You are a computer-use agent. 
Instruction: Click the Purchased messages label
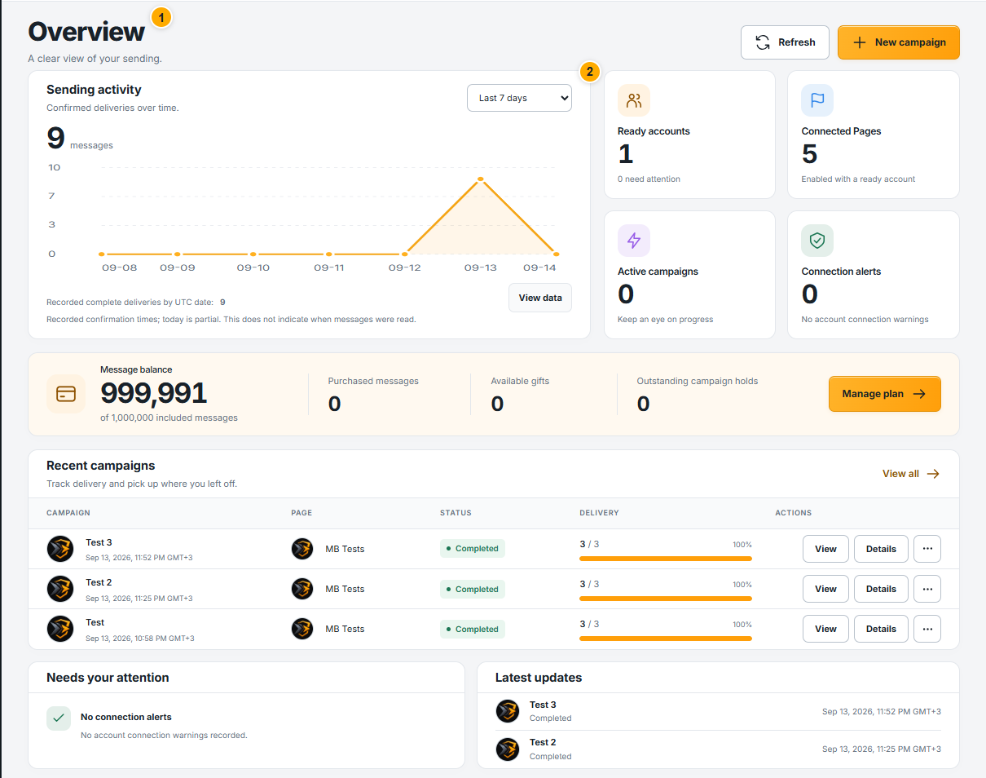[x=373, y=381]
